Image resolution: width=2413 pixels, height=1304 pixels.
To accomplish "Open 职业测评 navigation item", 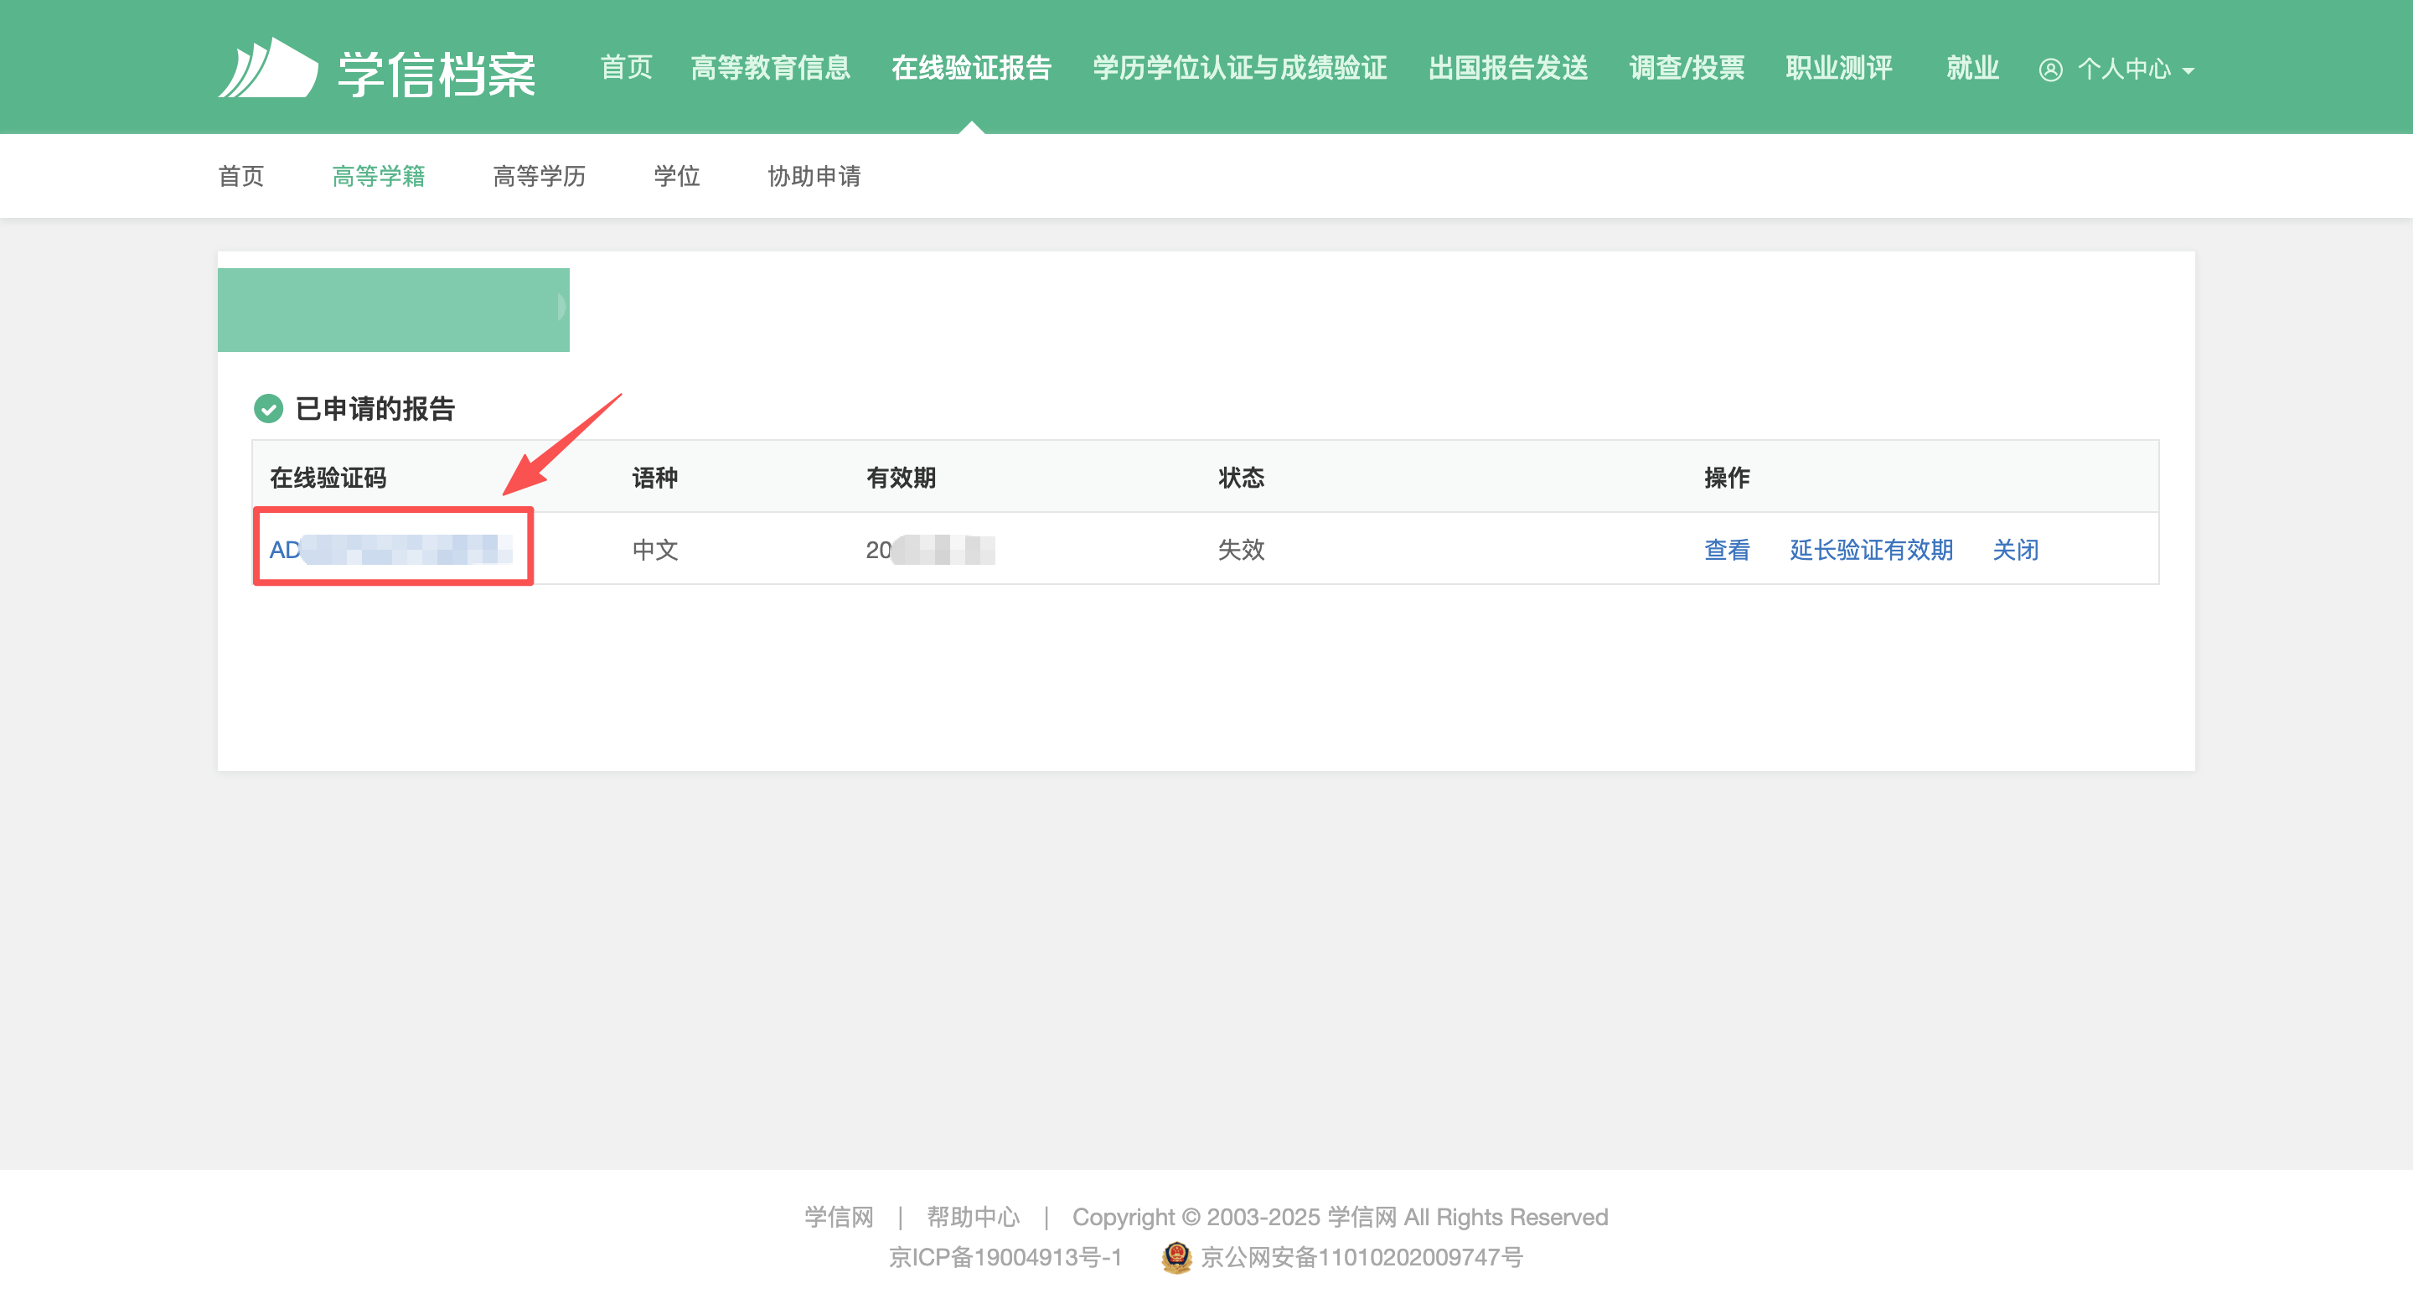I will [1838, 69].
